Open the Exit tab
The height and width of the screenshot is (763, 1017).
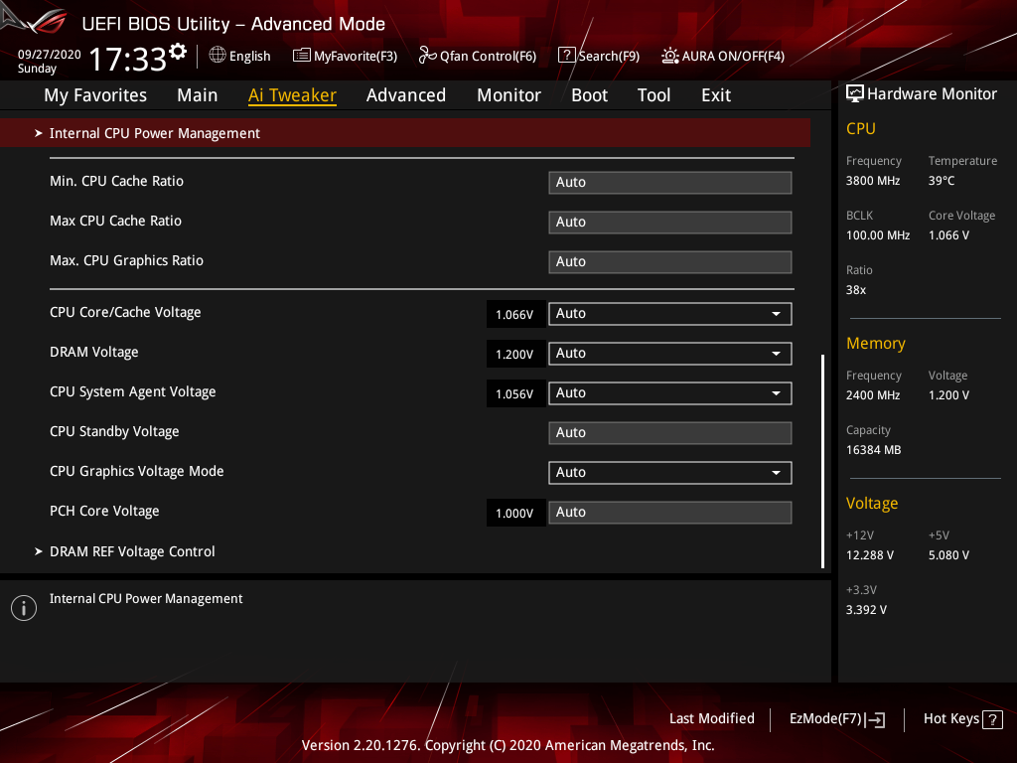[x=716, y=95]
